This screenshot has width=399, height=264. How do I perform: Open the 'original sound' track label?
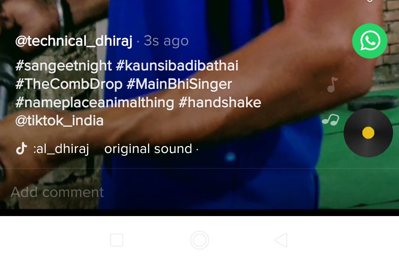pos(148,149)
